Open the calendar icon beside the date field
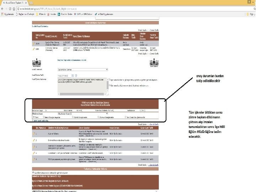Image resolution: width=256 pixels, height=192 pixels. [x=73, y=76]
